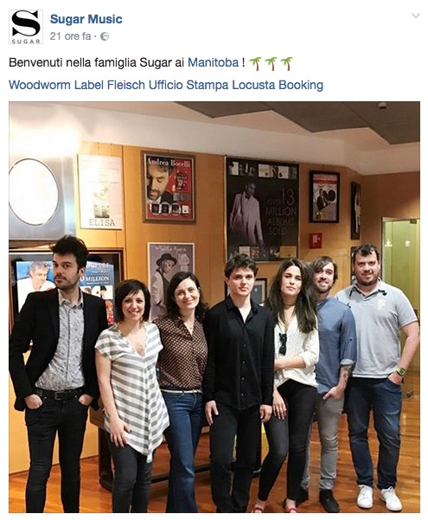The height and width of the screenshot is (520, 428).
Task: Follow the Manitoba tagged page link
Action: pyautogui.click(x=214, y=62)
